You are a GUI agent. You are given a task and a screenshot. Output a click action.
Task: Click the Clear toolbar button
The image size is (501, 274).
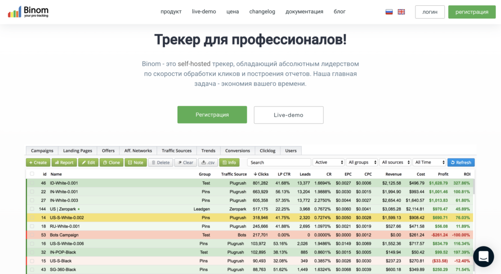click(185, 162)
